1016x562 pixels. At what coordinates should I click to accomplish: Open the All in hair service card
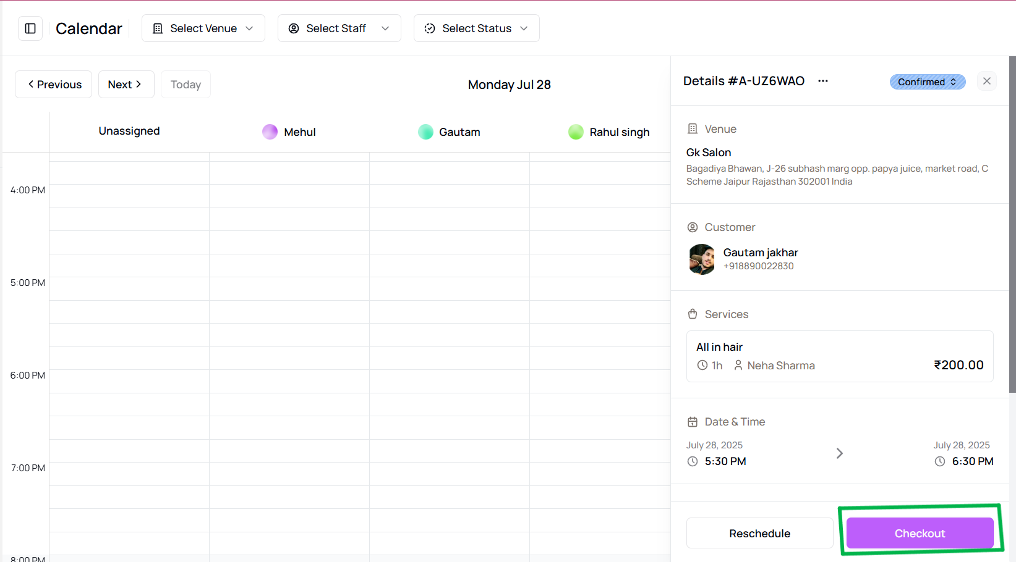(x=840, y=356)
